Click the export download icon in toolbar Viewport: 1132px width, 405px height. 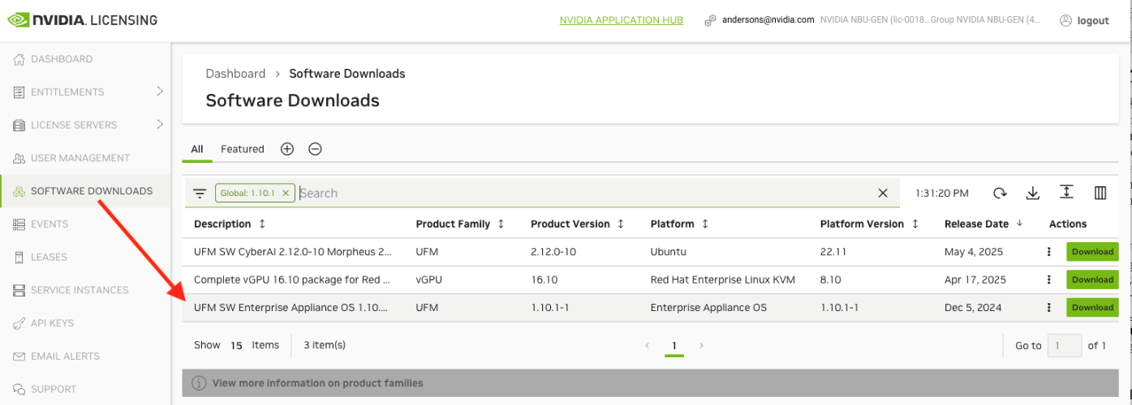[x=1033, y=193]
